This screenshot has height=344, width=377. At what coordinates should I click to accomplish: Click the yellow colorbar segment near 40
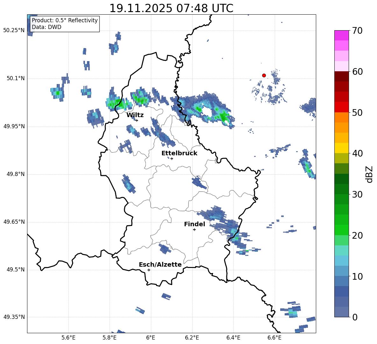click(341, 148)
